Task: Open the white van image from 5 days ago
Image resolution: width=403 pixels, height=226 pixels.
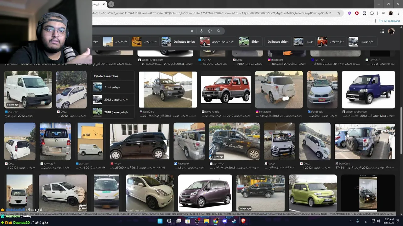Action: click(28, 89)
